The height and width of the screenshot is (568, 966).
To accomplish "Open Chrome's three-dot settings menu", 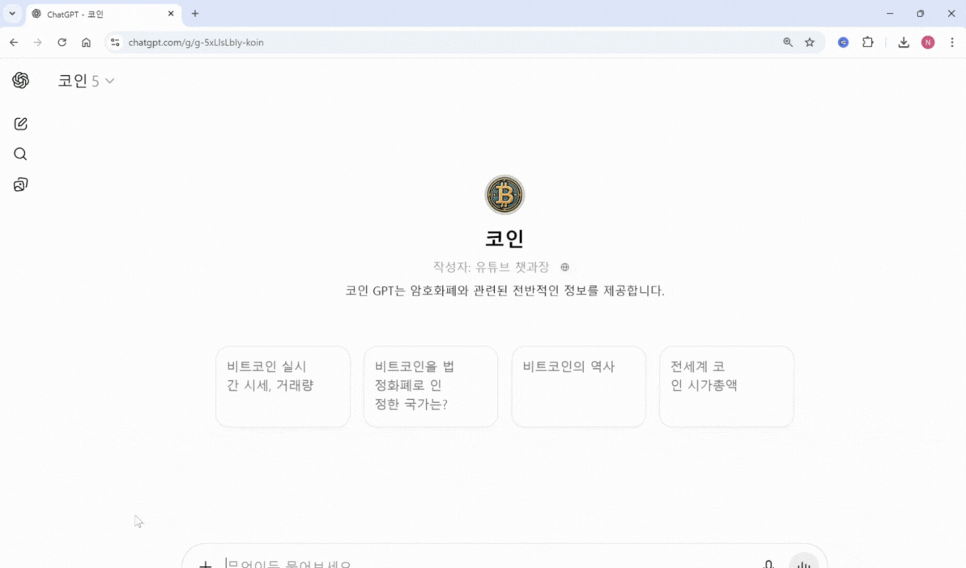I will pos(952,42).
